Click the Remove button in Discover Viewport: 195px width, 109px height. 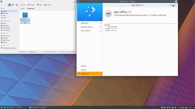point(173,5)
